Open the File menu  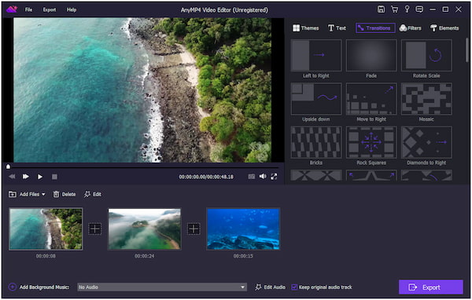[28, 9]
